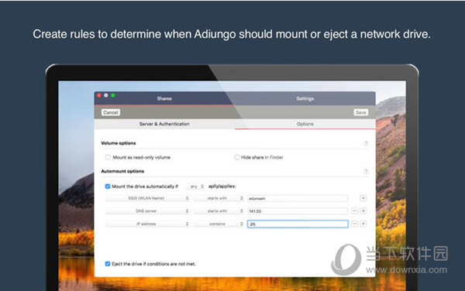Open the 'any' condition dropdown
The height and width of the screenshot is (291, 465).
tap(196, 187)
